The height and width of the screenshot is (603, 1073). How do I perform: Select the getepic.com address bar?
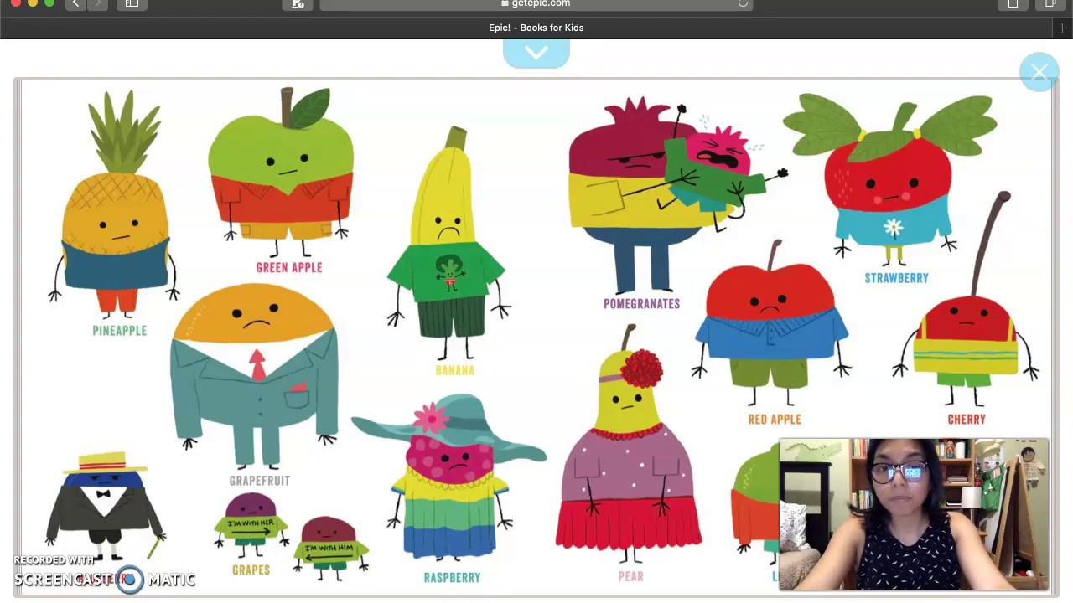536,4
